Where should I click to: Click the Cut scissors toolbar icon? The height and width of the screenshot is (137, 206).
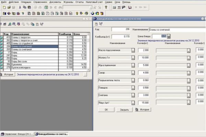click(x=20, y=7)
